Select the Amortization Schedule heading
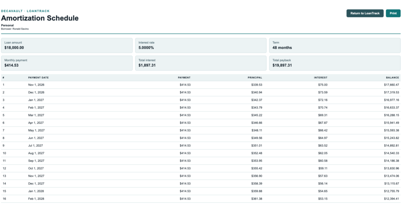Viewport: 404px width, 204px height. pyautogui.click(x=40, y=18)
